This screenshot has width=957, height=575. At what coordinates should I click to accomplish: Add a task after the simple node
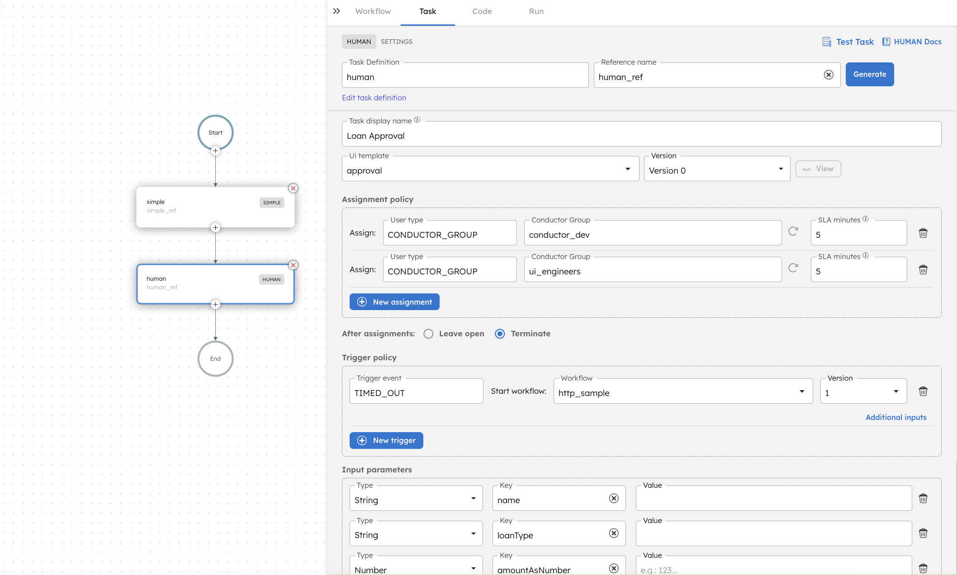click(216, 227)
